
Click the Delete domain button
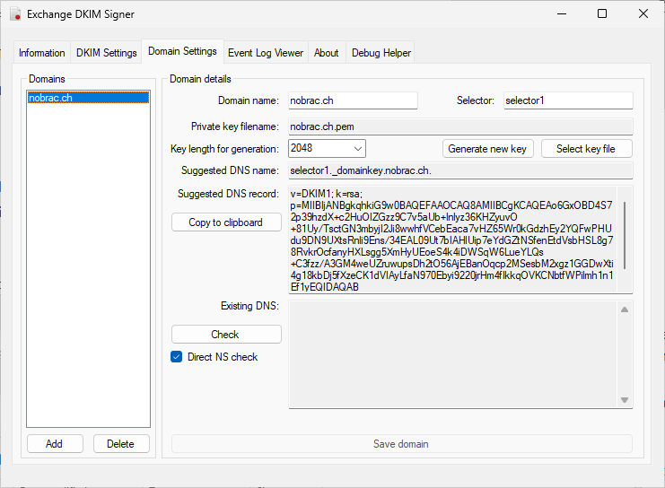121,444
